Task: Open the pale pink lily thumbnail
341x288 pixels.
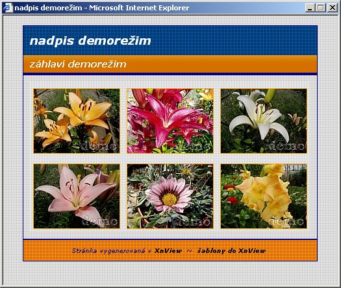Action: point(77,196)
